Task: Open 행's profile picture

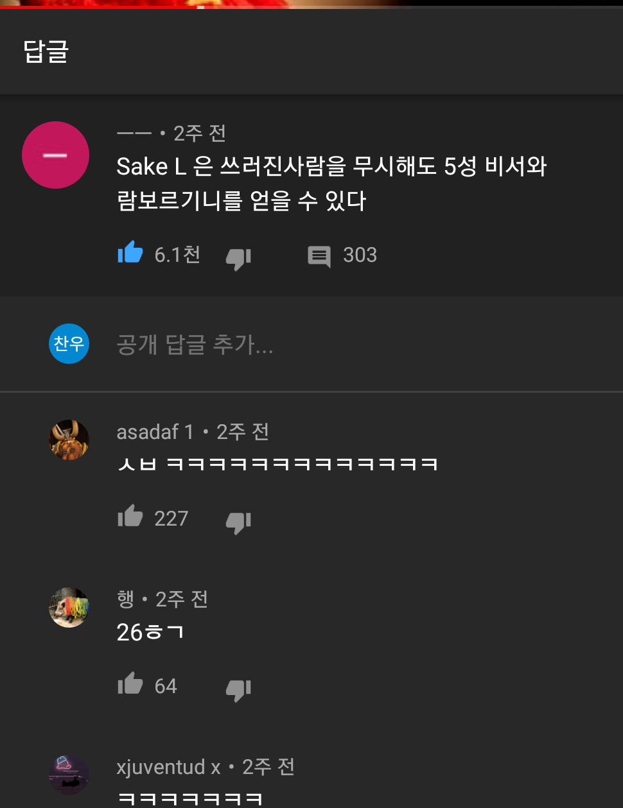Action: (x=69, y=607)
